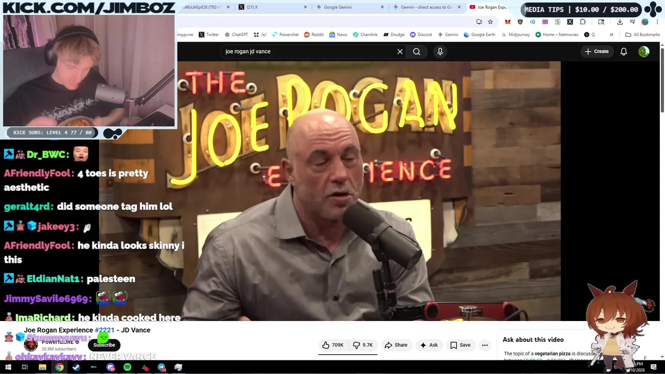Close the (21) X tab
665x374 pixels.
305,7
